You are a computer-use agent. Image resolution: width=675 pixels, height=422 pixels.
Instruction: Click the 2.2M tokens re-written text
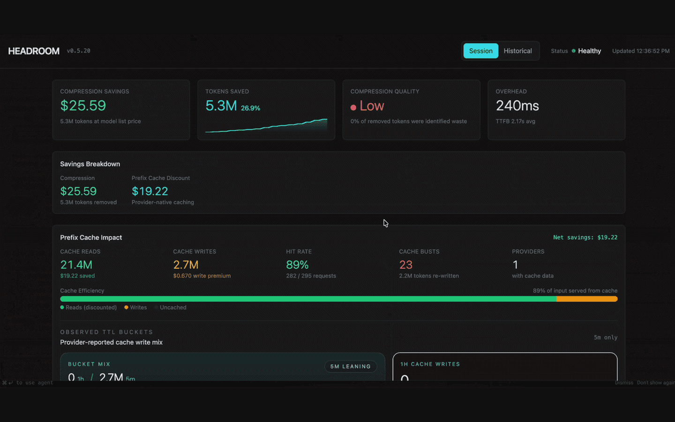tap(429, 276)
